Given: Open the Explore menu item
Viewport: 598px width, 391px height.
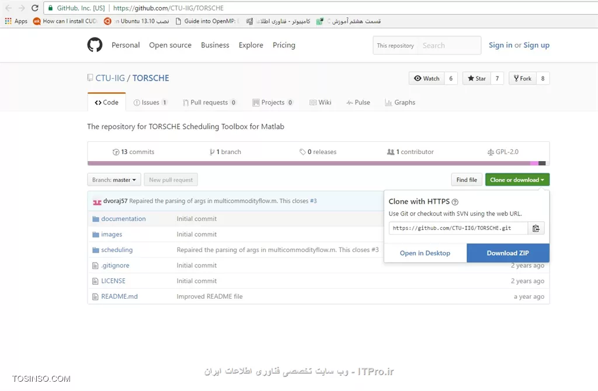Looking at the screenshot, I should 251,45.
